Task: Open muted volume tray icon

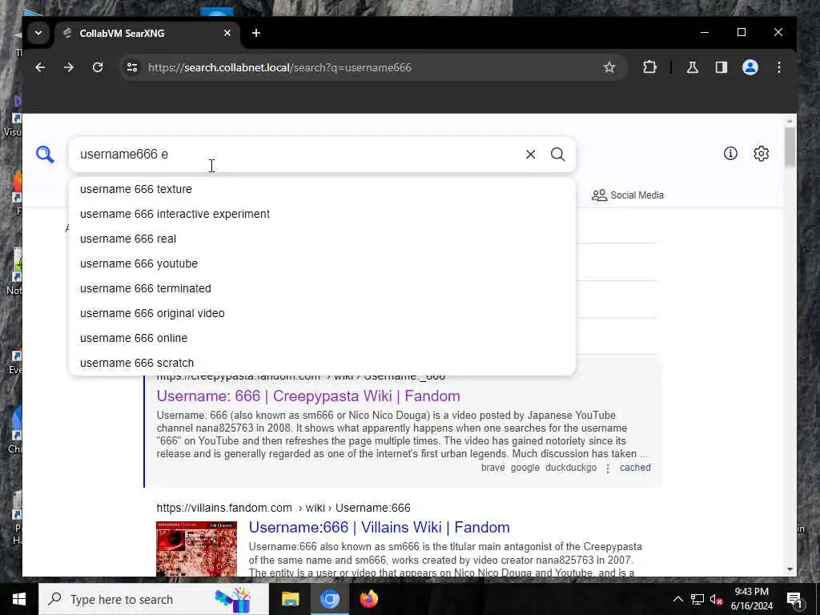Action: 716,599
